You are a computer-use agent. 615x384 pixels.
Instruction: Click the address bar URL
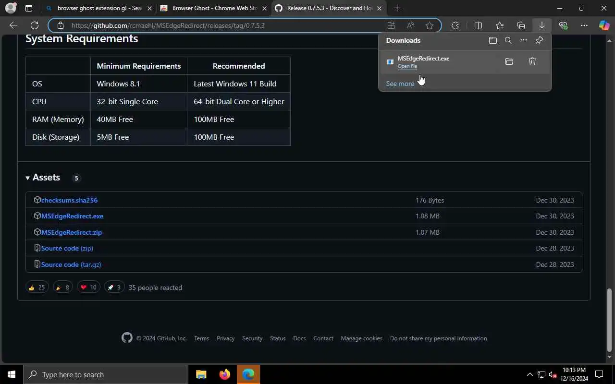pos(168,25)
